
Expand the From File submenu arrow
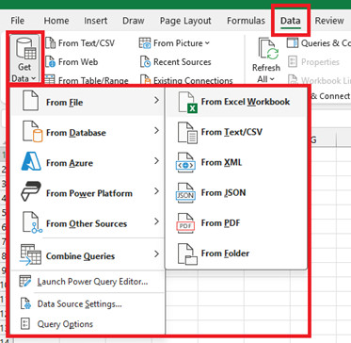click(156, 101)
